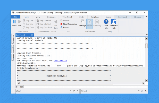
Task: Click Step Into in Flow Control
Action: coord(28,24)
